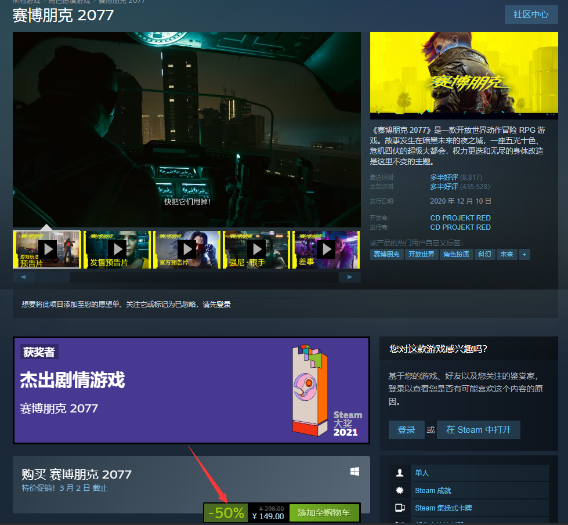Open the 社区中心 community hub

point(531,15)
